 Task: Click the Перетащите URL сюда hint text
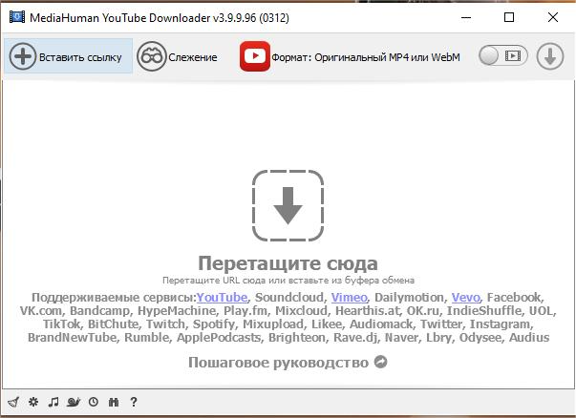[288, 281]
